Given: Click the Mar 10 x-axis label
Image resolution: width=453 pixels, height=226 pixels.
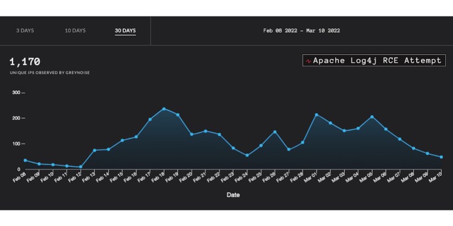Looking at the screenshot, I should coord(436,177).
